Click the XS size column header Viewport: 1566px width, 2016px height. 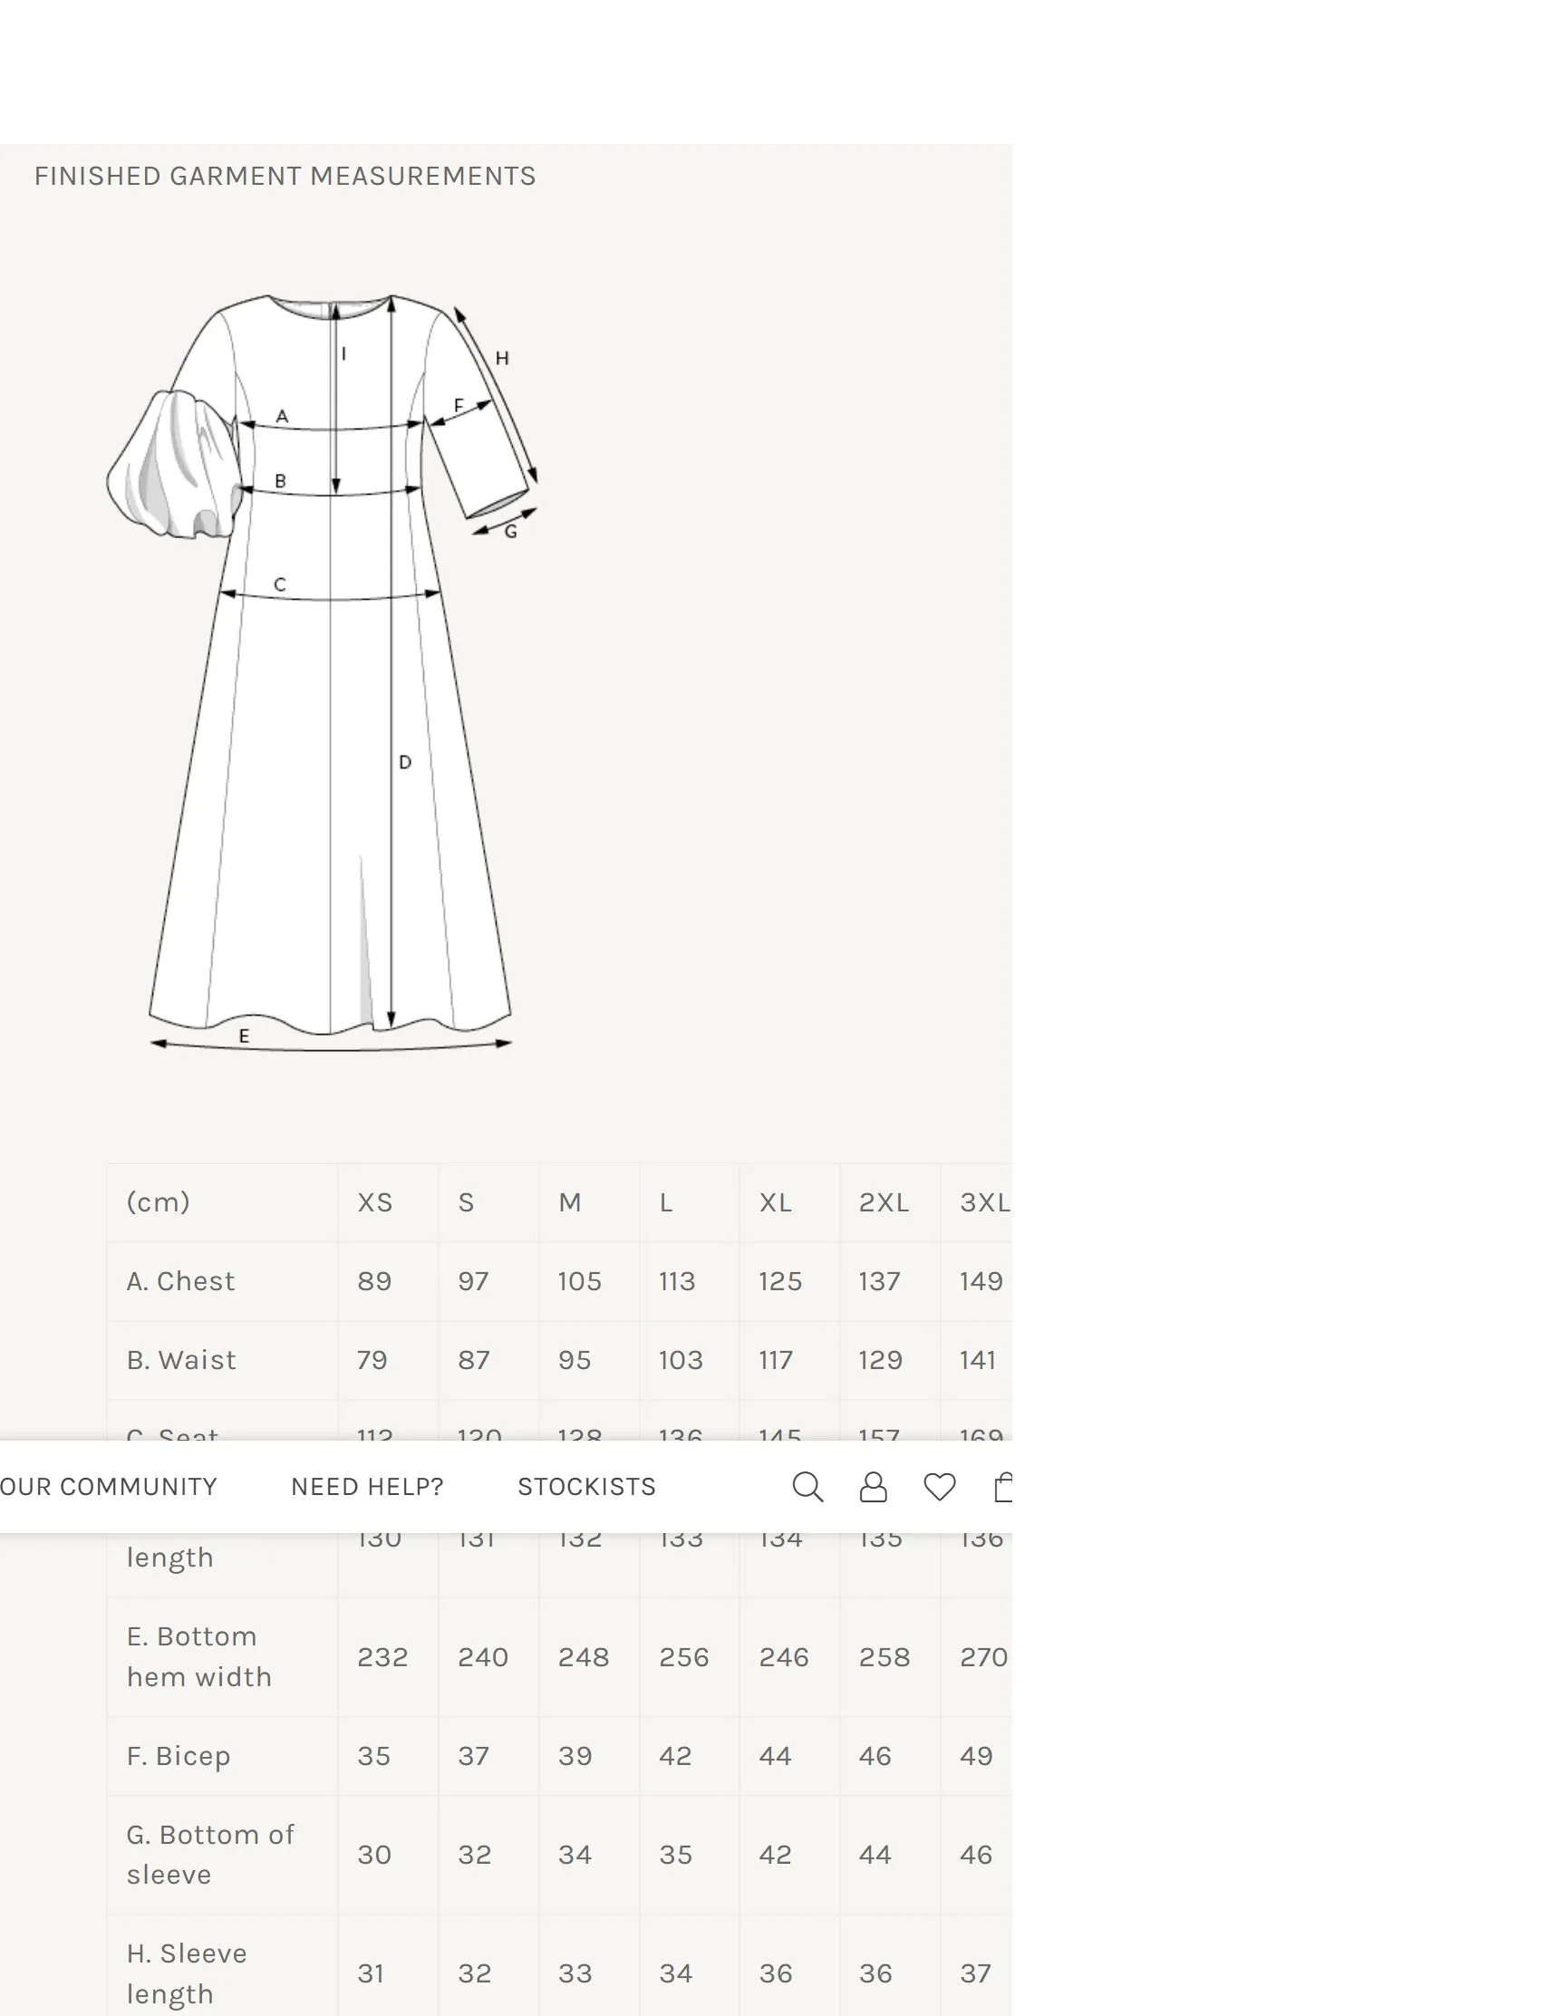pyautogui.click(x=375, y=1201)
